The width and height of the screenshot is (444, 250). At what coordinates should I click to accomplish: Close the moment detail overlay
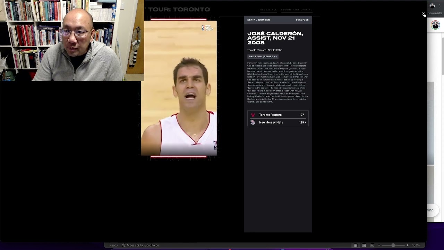[x=424, y=14]
